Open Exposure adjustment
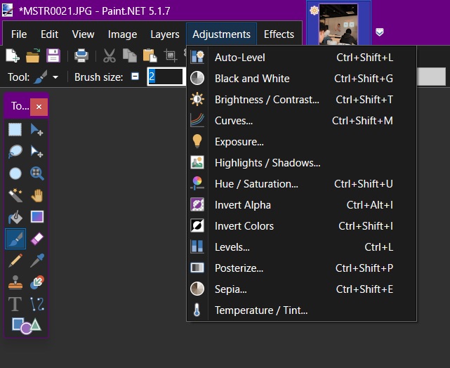Screen dimensions: 450x368 [x=301, y=142]
